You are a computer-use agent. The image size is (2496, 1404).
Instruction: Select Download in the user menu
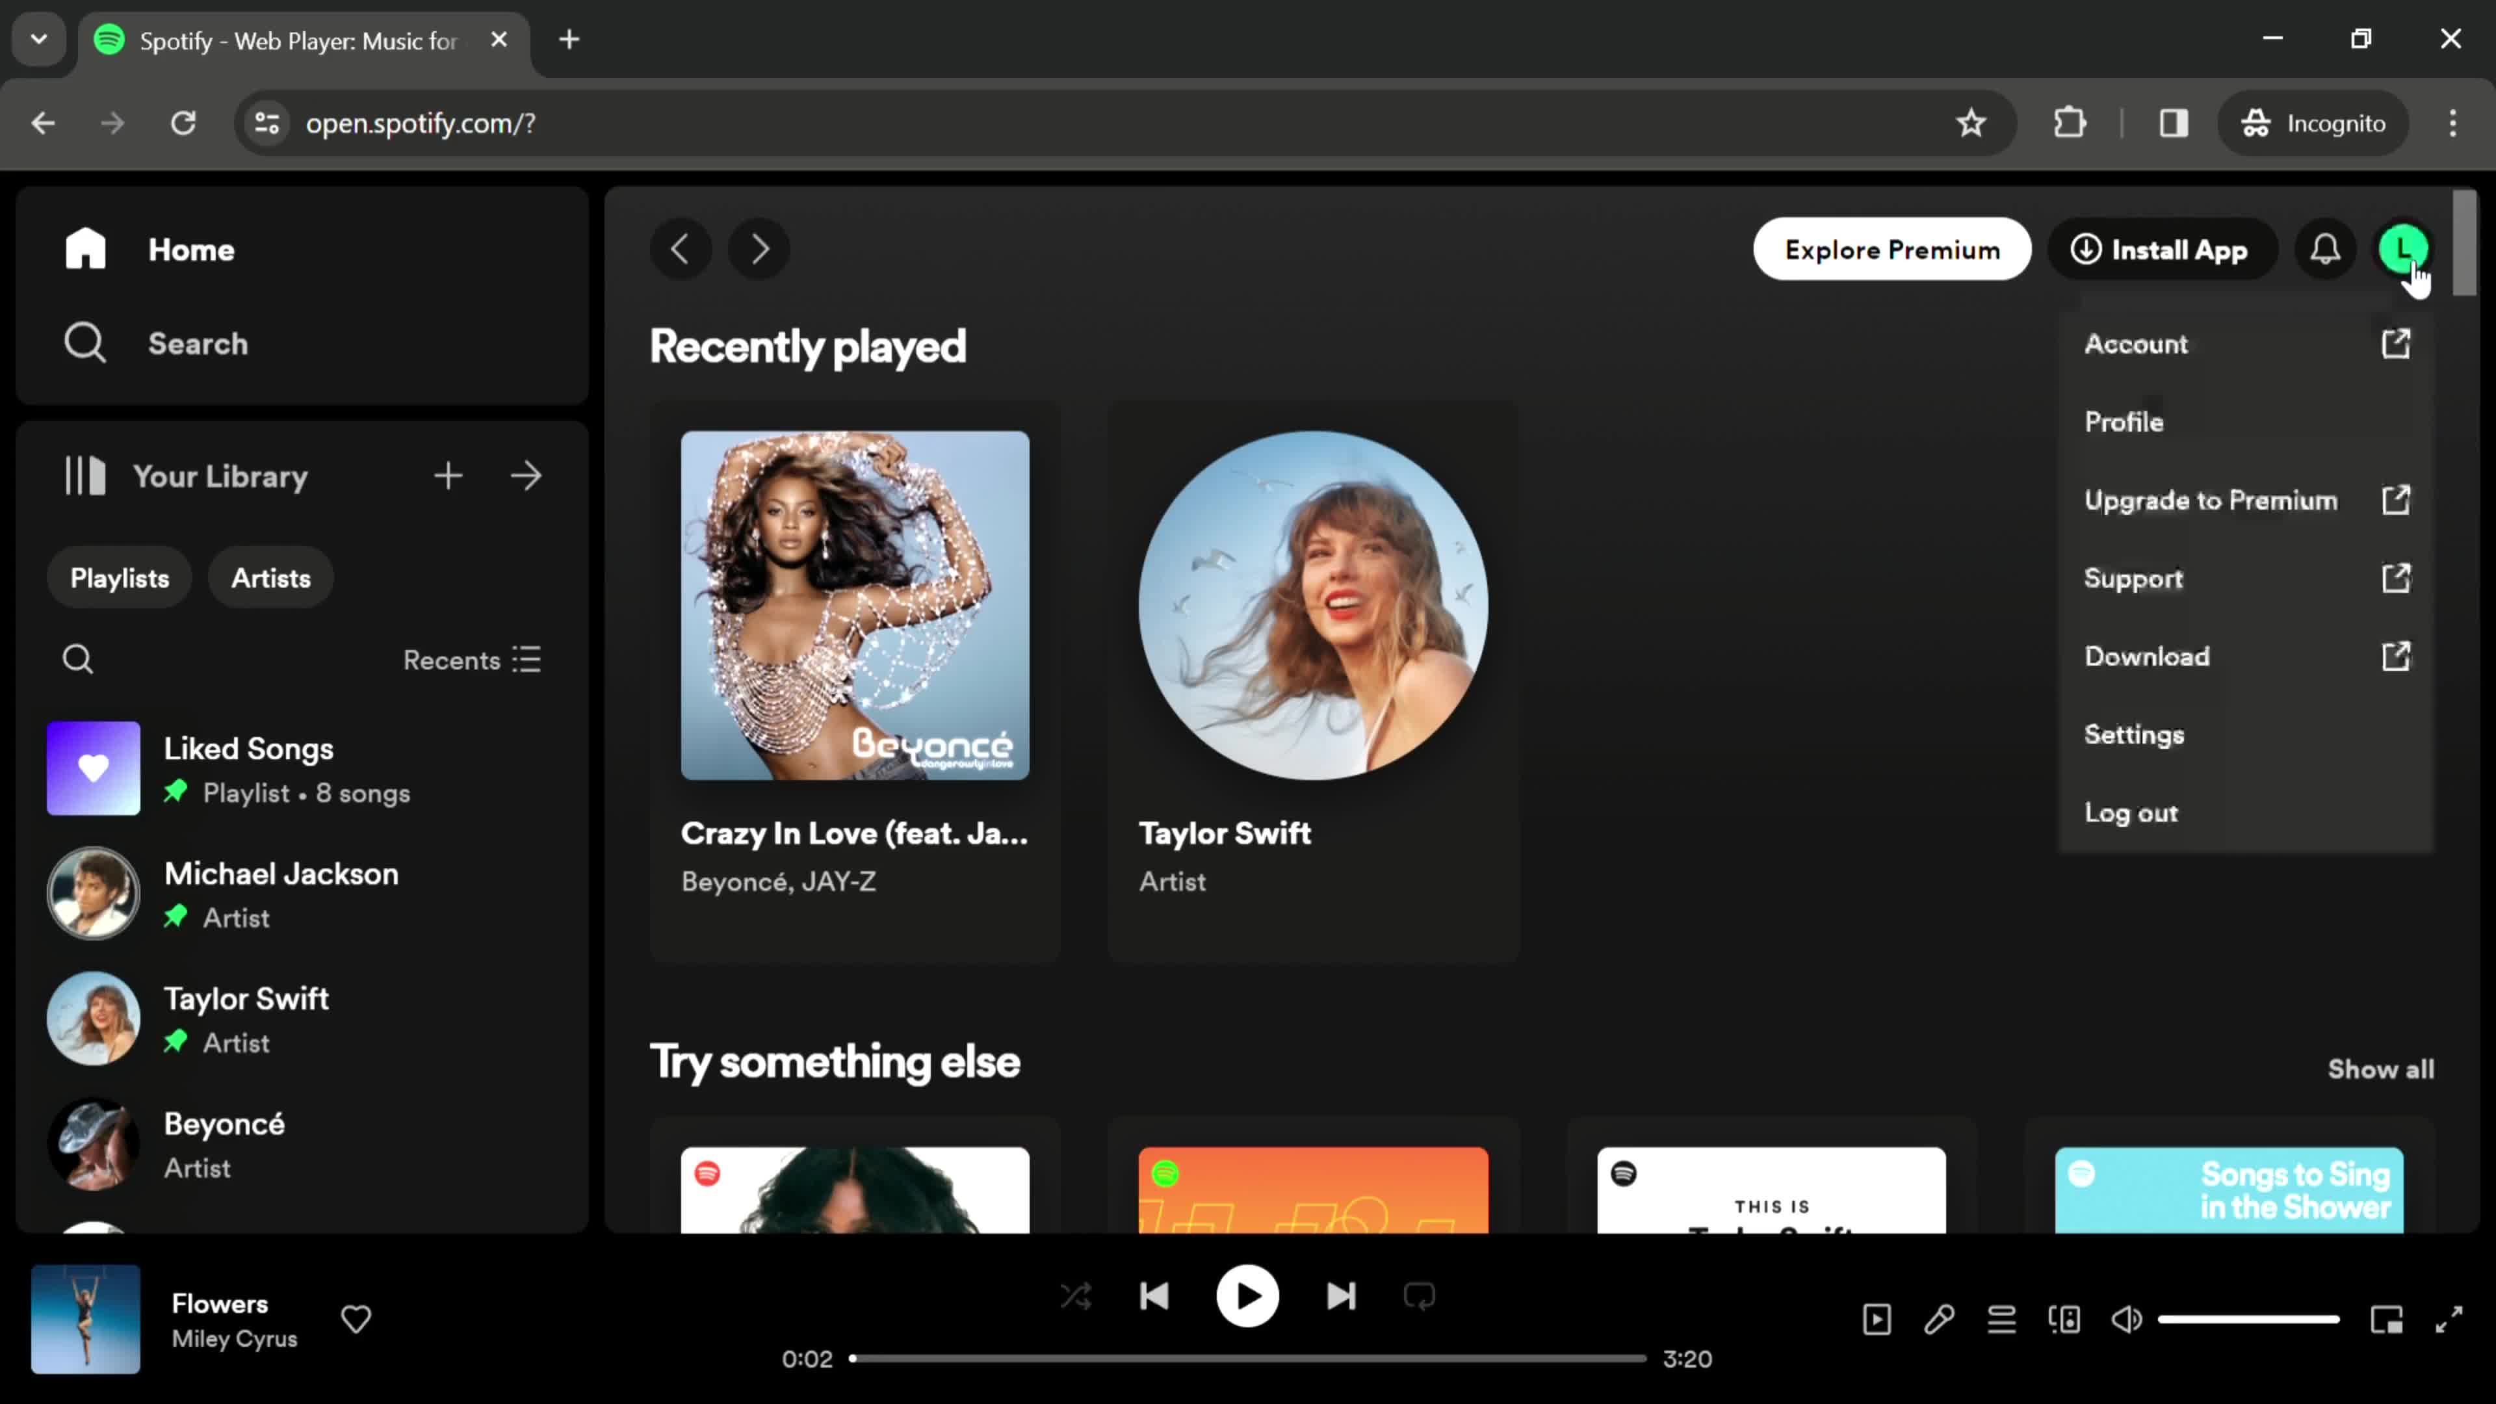pyautogui.click(x=2246, y=657)
